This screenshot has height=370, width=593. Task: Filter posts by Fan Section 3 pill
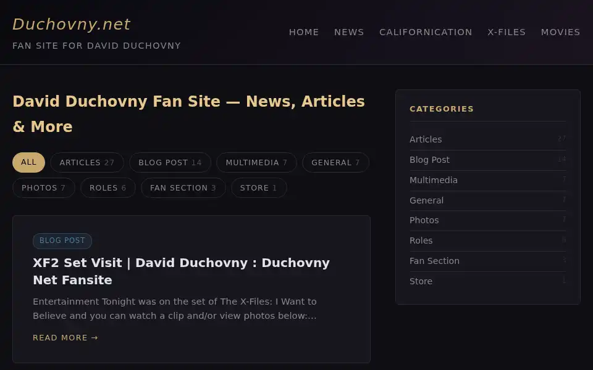[183, 187]
